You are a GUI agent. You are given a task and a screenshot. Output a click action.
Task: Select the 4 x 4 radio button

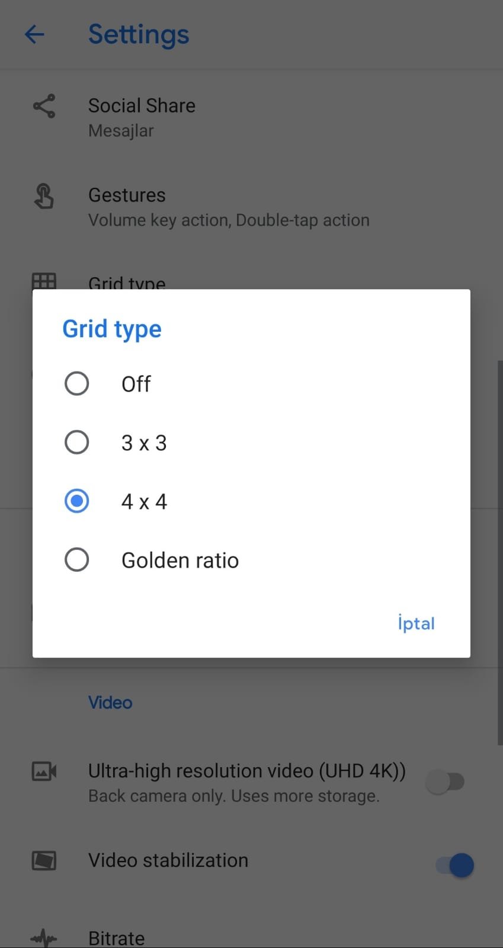(77, 501)
